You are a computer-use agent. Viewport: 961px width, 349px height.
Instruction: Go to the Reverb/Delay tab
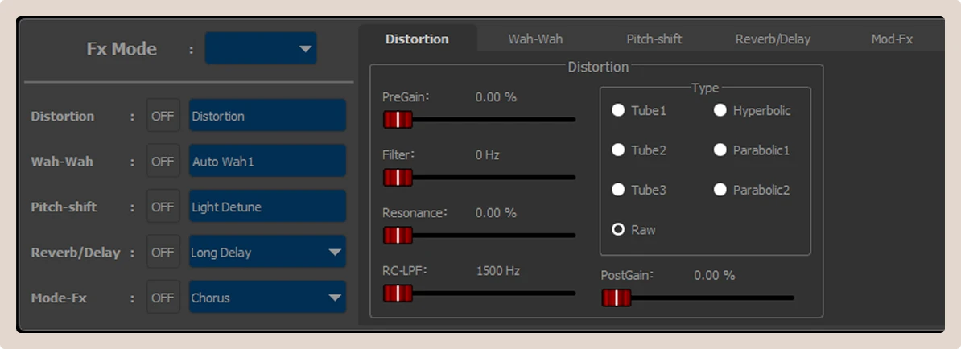click(x=773, y=39)
